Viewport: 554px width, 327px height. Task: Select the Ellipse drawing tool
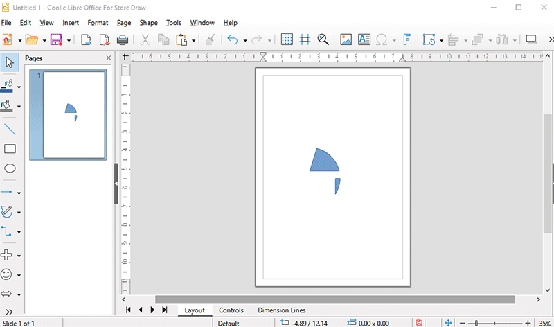point(10,168)
